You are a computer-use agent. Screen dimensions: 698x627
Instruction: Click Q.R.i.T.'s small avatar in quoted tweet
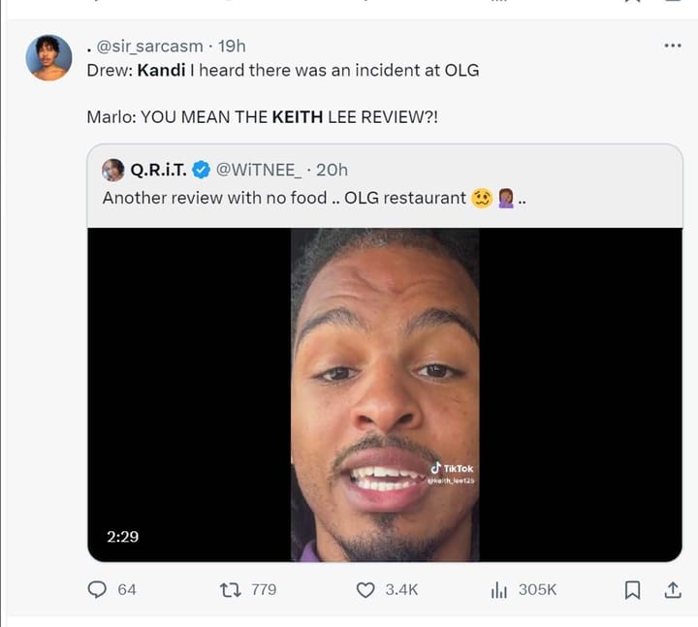[x=113, y=170]
